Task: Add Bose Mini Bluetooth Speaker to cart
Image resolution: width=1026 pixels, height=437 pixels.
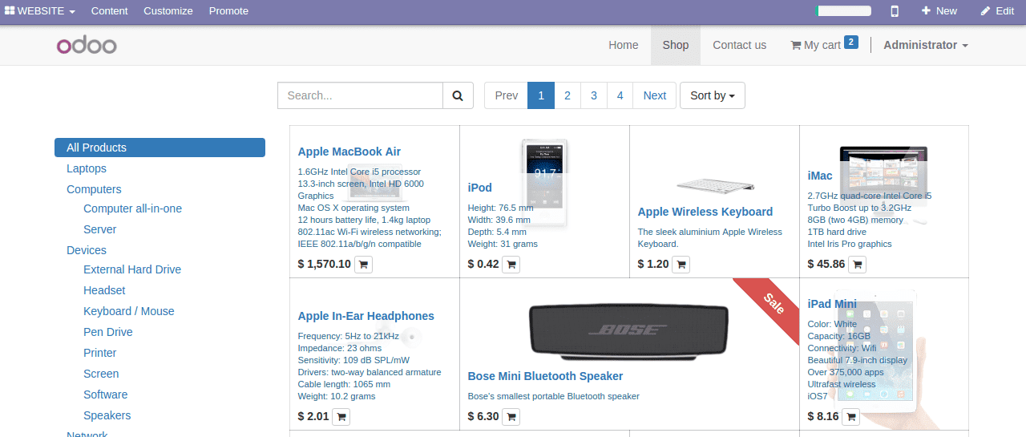Action: coord(511,416)
